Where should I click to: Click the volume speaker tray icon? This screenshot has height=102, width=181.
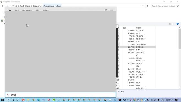(x=155, y=100)
